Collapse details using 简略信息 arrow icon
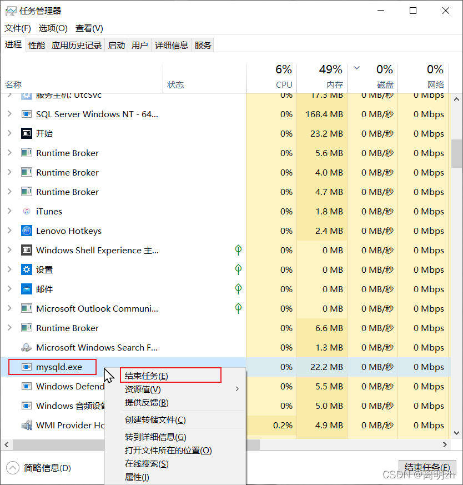 coord(13,468)
